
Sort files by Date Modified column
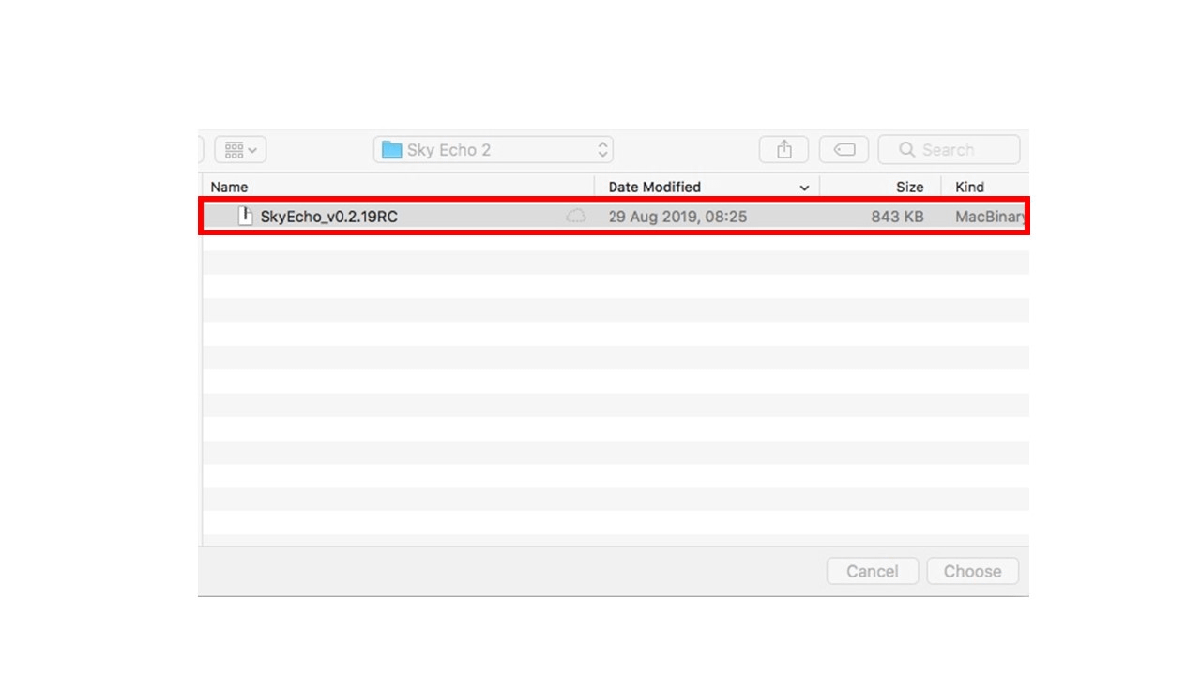[x=655, y=187]
